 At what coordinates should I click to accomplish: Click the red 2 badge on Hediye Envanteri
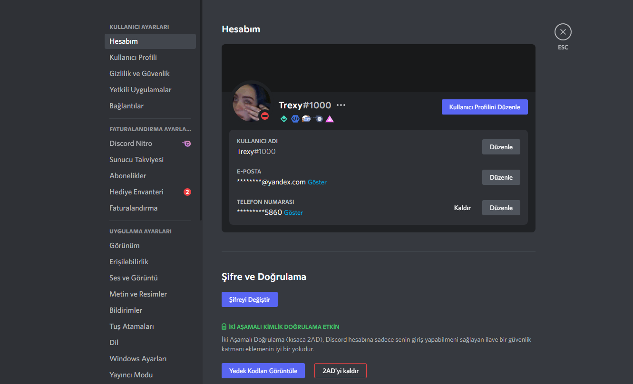(x=187, y=192)
